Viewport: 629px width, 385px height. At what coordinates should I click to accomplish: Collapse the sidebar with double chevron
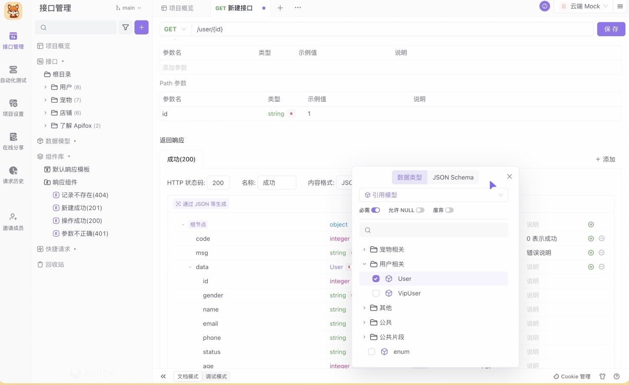[163, 376]
